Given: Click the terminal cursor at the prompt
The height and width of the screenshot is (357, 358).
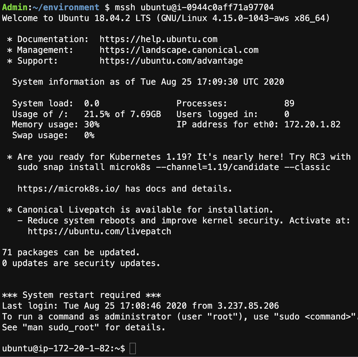Looking at the screenshot, I should tap(133, 348).
